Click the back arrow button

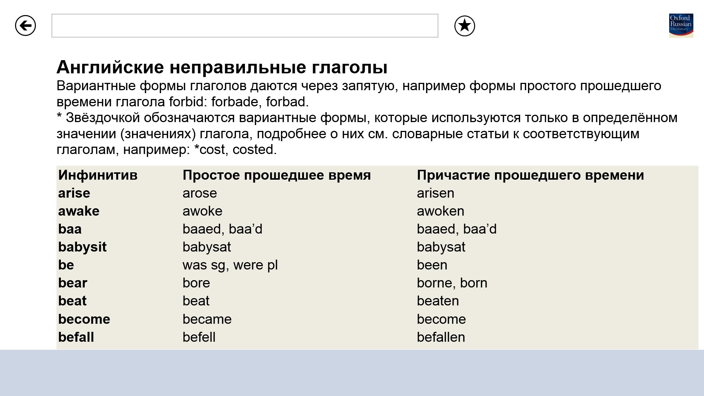(25, 26)
